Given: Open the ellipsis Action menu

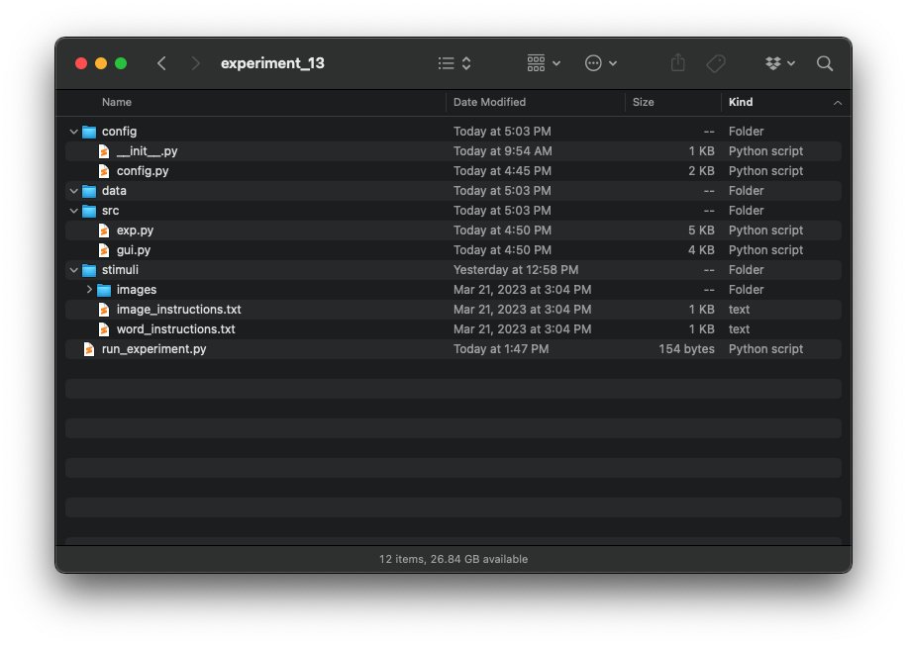Looking at the screenshot, I should pos(601,63).
